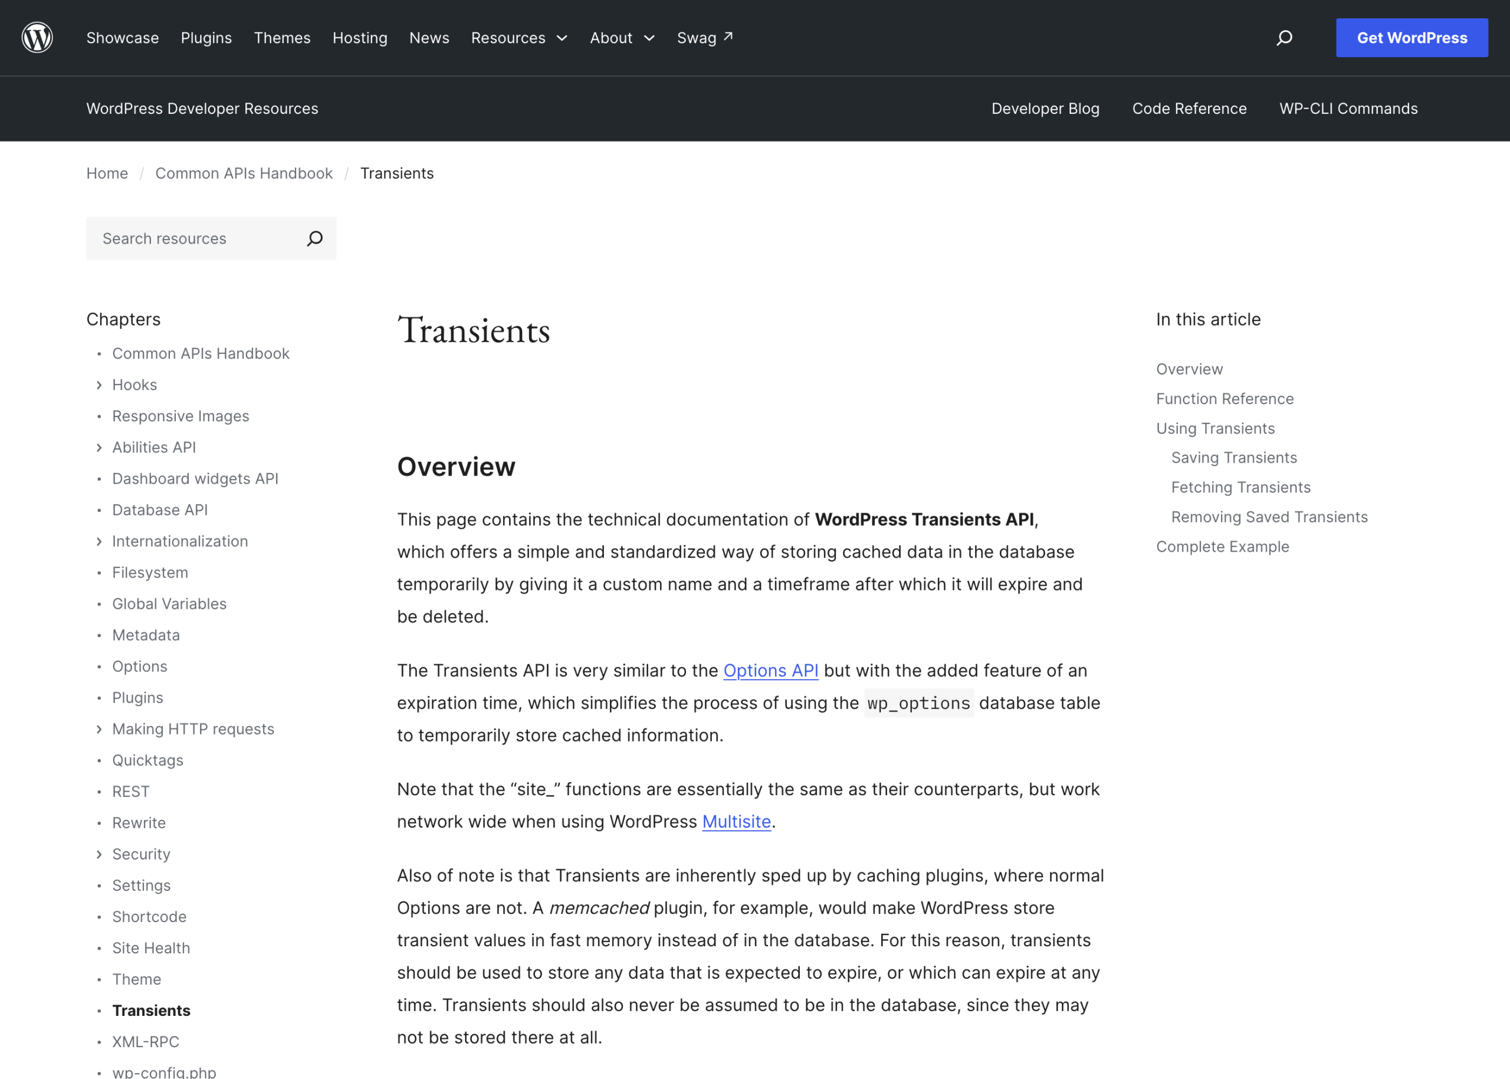
Task: Open Themes in top navigation
Action: click(283, 38)
